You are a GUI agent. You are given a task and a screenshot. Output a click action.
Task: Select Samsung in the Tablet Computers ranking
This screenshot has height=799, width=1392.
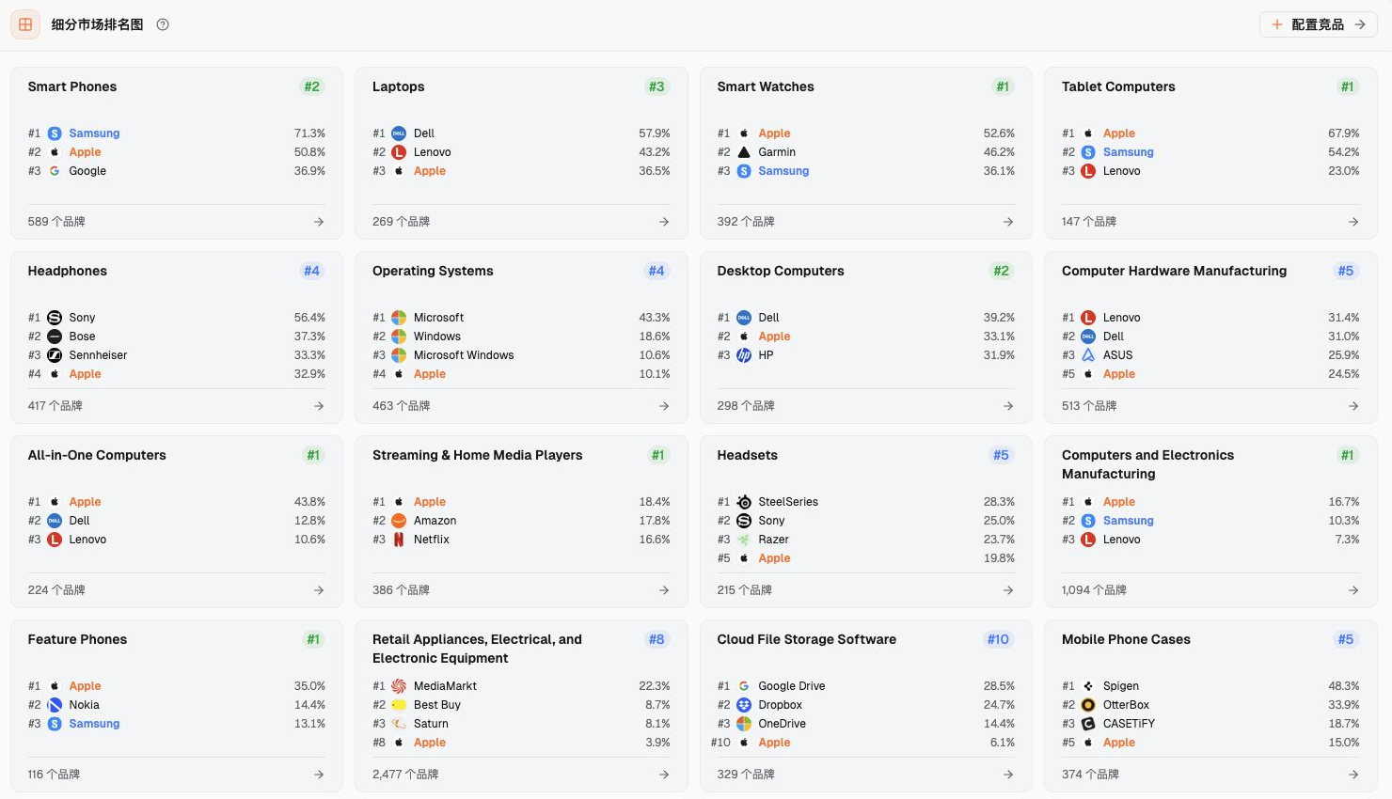pos(1129,152)
